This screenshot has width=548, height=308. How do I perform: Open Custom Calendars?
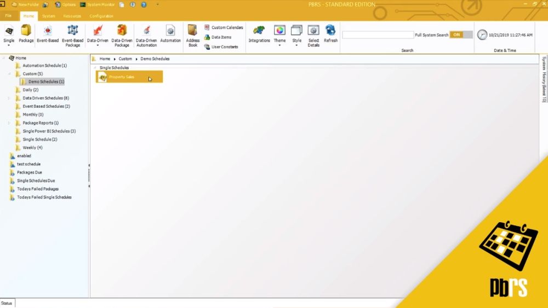point(224,27)
